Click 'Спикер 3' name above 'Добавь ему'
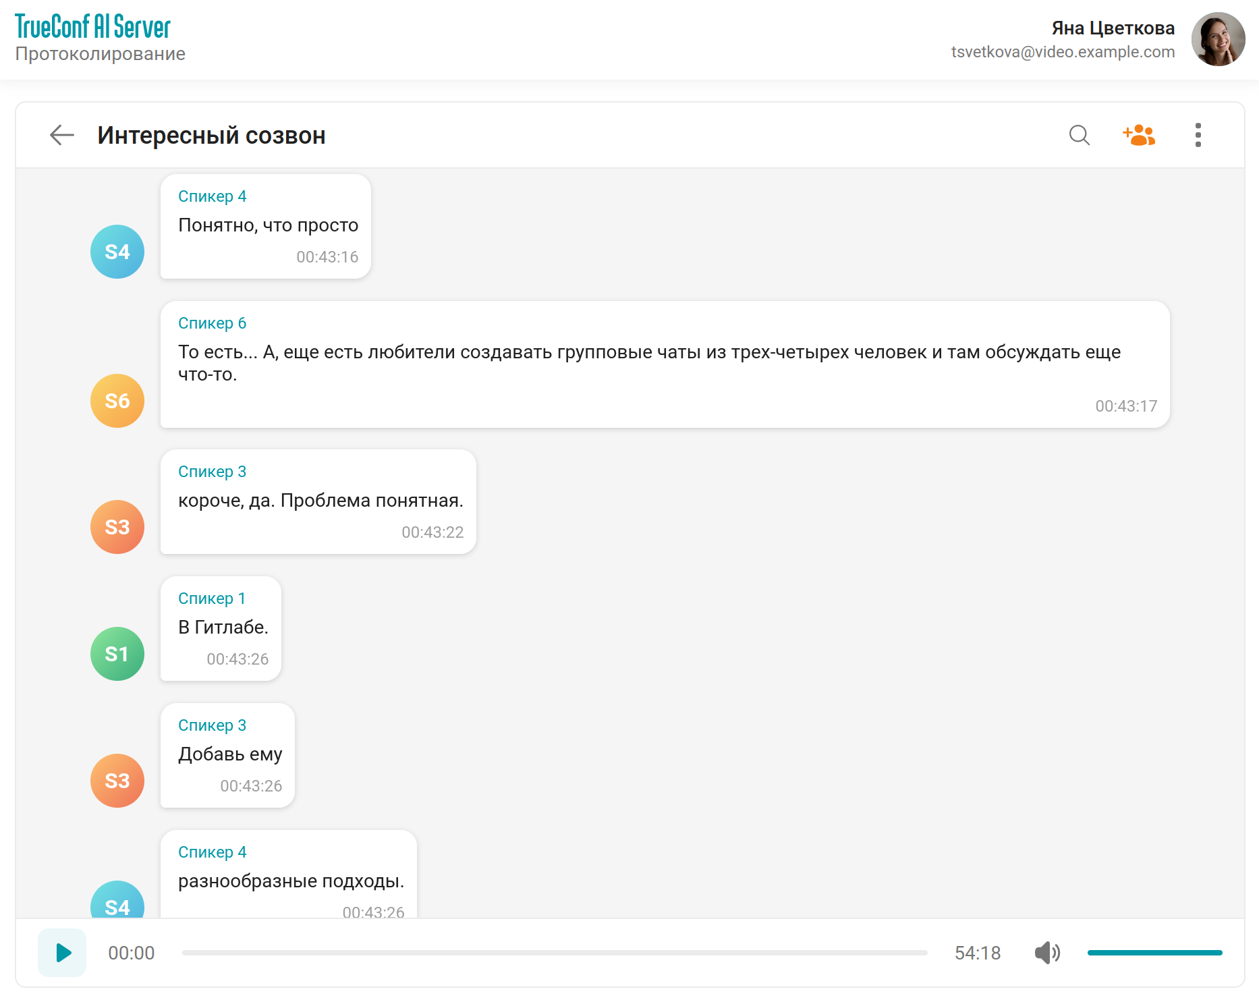Screen dimensions: 1259x1000 tap(213, 725)
